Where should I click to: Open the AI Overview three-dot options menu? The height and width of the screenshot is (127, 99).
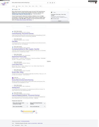click(69, 9)
